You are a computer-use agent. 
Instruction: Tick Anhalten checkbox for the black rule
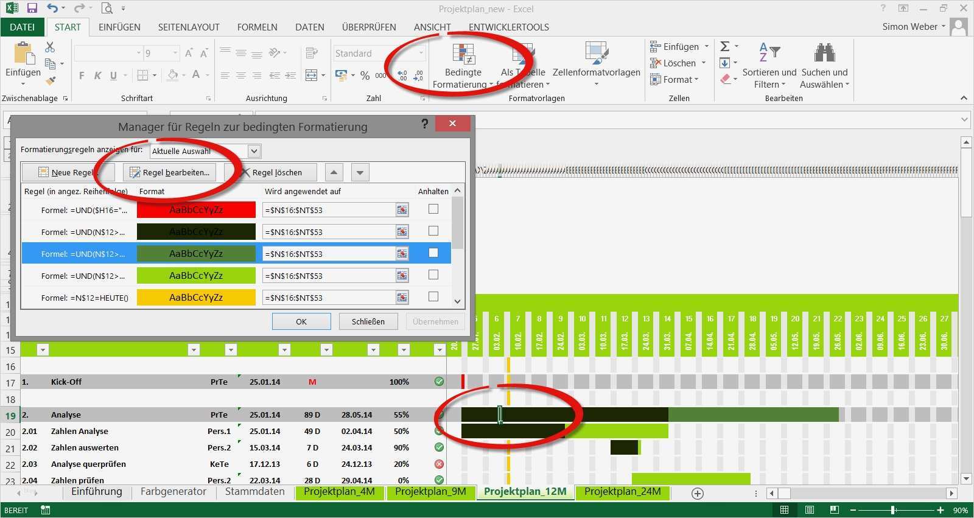point(433,231)
